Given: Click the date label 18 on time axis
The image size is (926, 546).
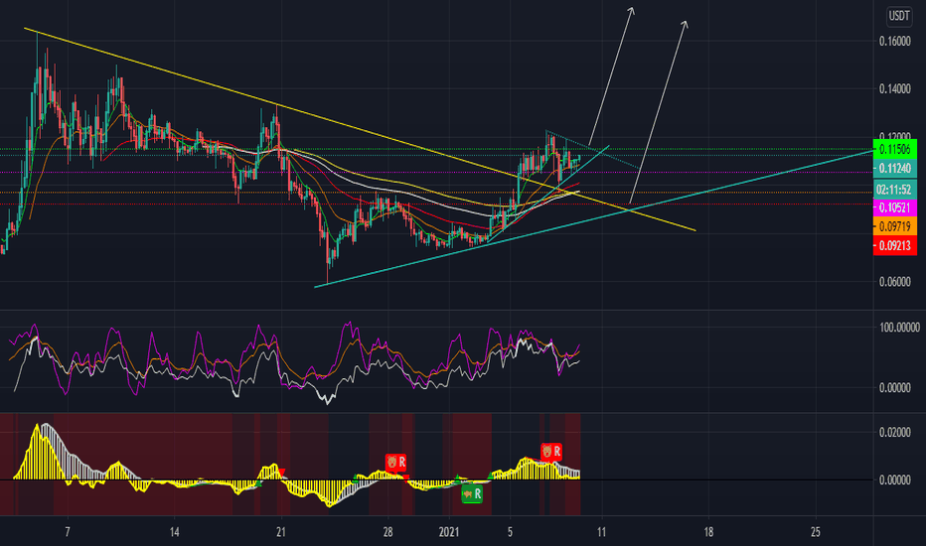Looking at the screenshot, I should click(708, 532).
